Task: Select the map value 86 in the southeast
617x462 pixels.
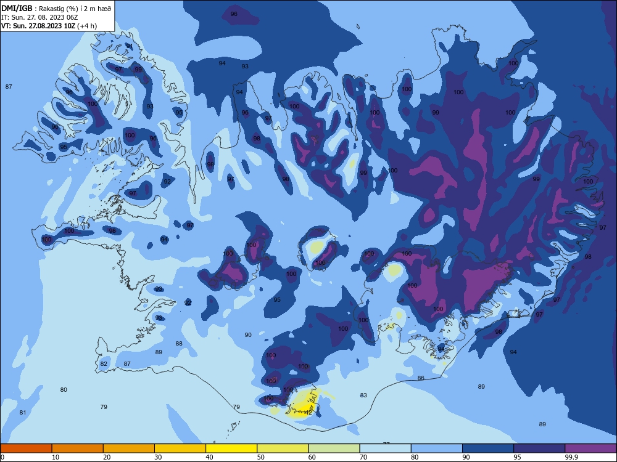Action: 421,378
